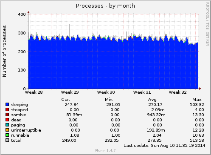Click the 'zombie' legend label

pyautogui.click(x=19, y=115)
